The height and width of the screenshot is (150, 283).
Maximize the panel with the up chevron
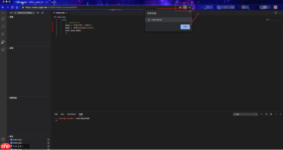(x=276, y=114)
